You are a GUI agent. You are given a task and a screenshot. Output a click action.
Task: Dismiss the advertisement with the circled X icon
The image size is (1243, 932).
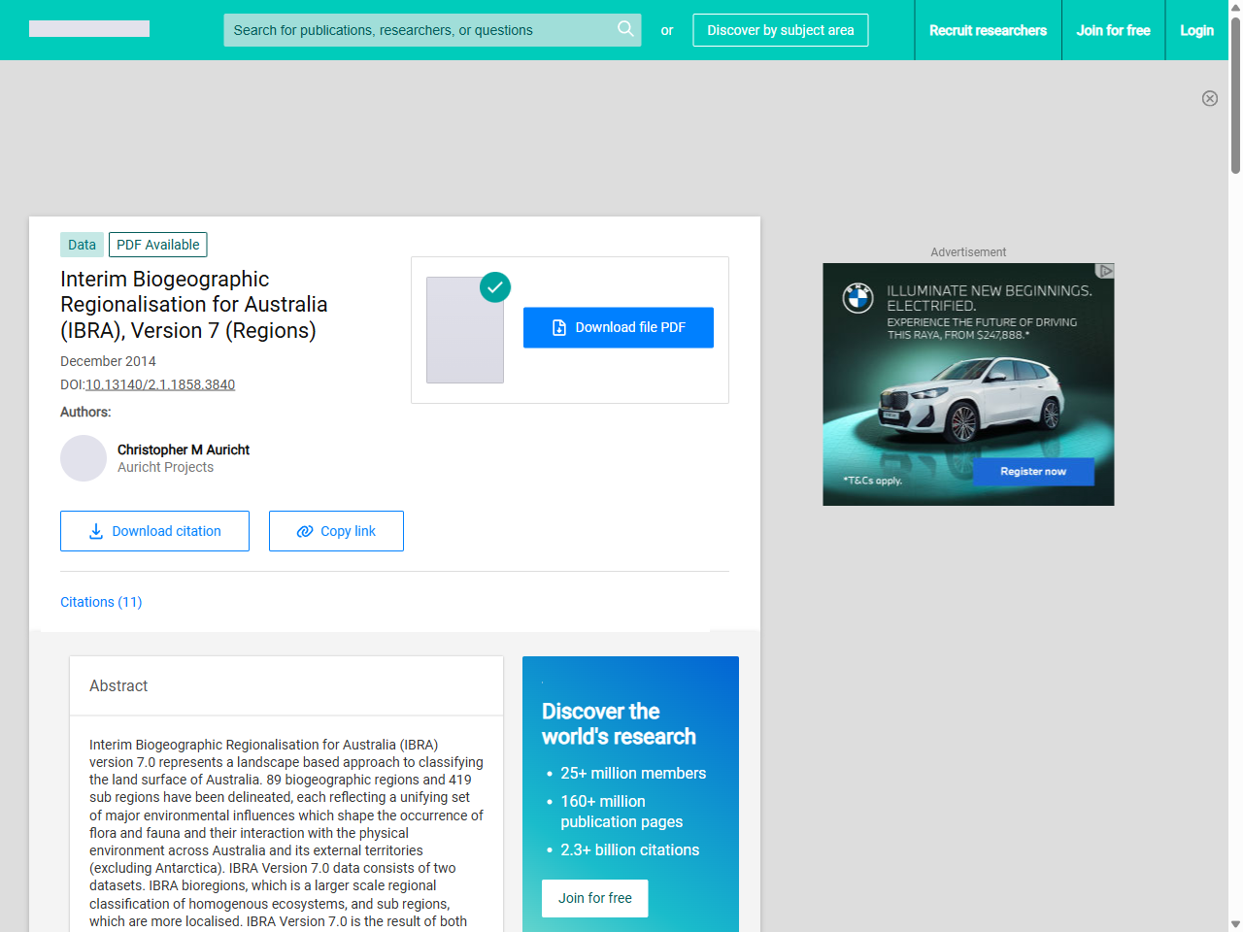pos(1210,98)
